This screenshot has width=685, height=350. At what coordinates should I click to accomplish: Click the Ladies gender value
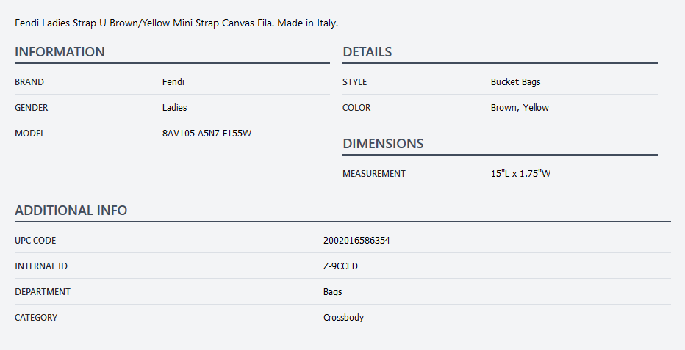tap(174, 108)
